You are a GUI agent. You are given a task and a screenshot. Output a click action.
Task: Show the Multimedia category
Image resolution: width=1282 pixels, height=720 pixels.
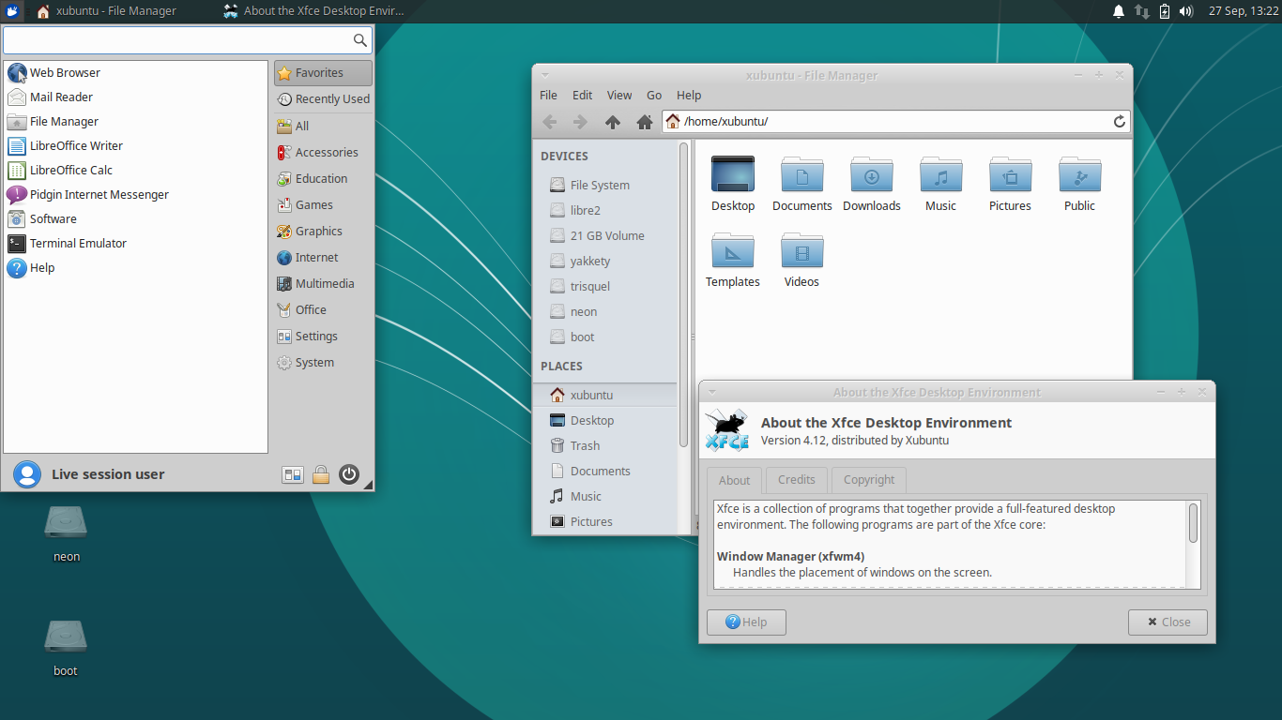point(323,283)
